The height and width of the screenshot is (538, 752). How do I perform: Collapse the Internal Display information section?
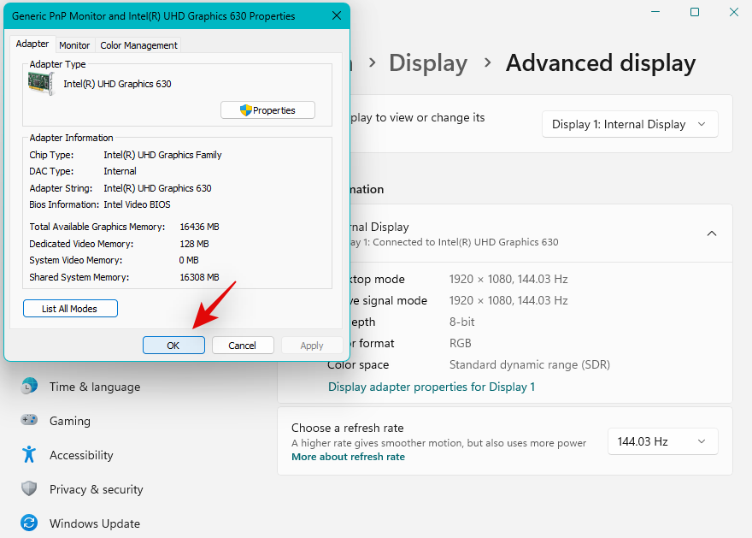712,233
